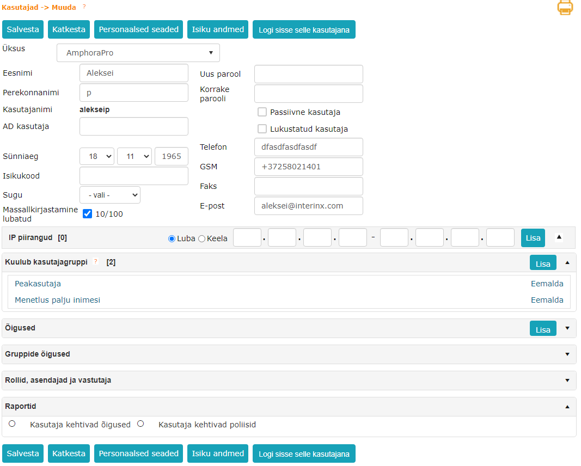Open the birth month dropdown showing 11
581x466 pixels.
coord(134,156)
